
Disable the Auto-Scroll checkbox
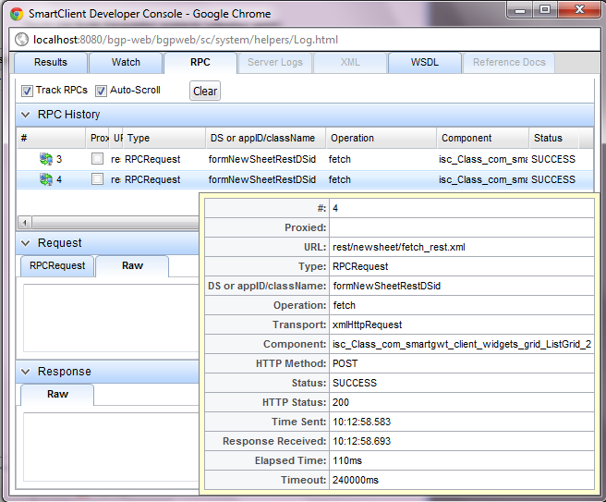(102, 91)
